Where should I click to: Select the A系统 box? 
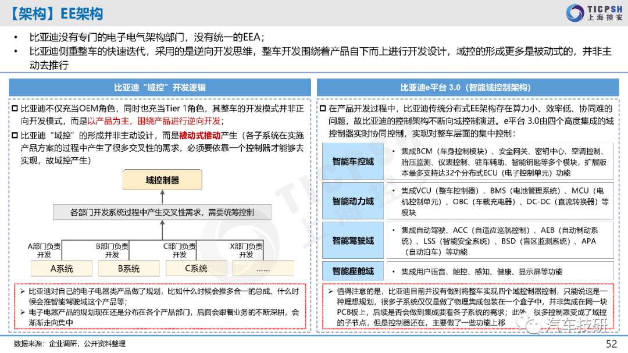pos(62,269)
